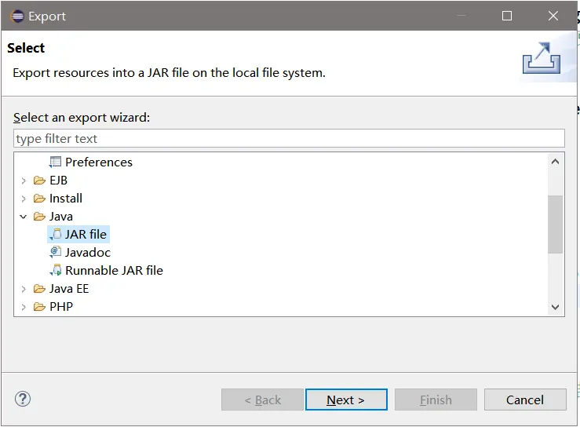Click the wizard list scroll down arrow
580x427 pixels.
click(x=556, y=307)
